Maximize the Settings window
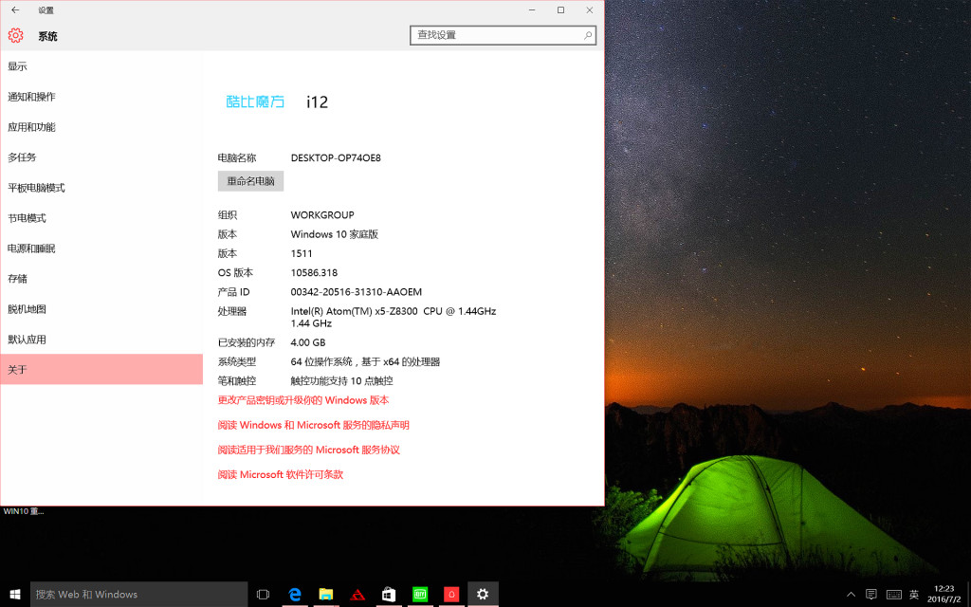Screen dimensions: 971x607 560,9
